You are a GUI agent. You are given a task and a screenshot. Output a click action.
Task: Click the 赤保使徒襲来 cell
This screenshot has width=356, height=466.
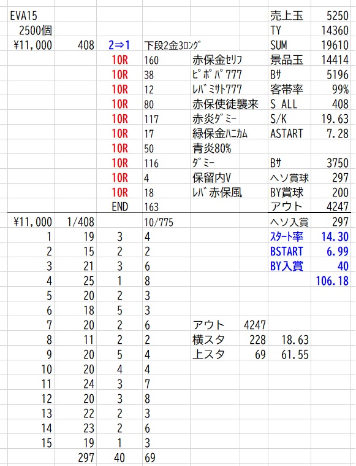(x=225, y=104)
